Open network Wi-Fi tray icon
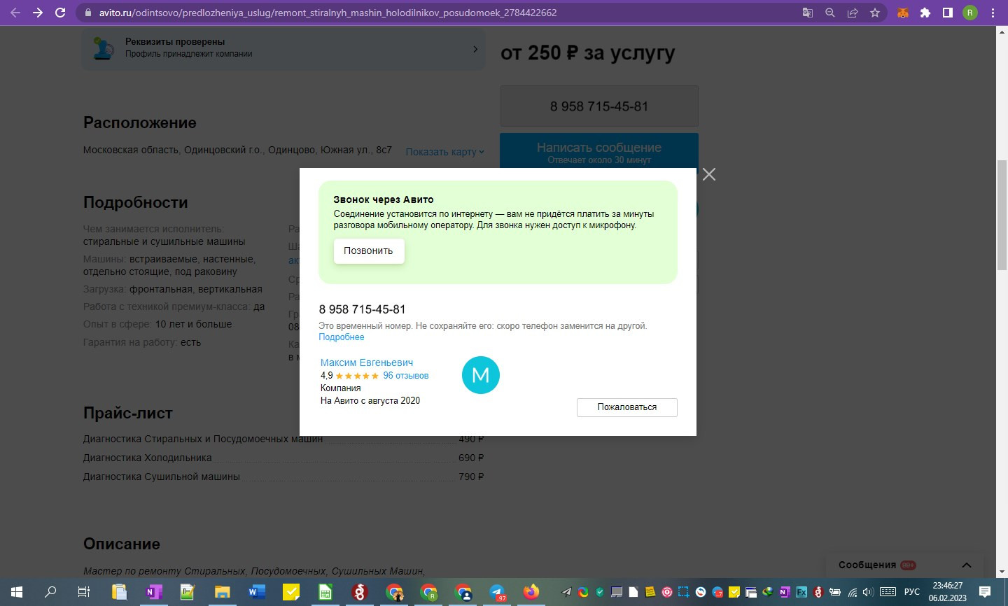 (x=853, y=592)
